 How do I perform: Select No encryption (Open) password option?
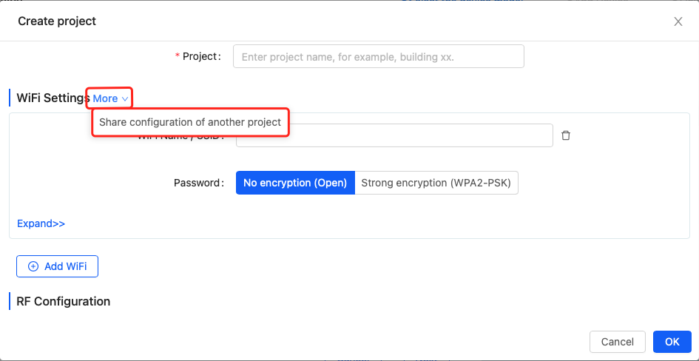(x=295, y=183)
